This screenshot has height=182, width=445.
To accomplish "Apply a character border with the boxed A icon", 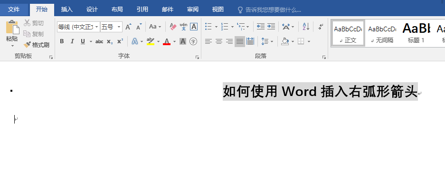I will [x=194, y=27].
